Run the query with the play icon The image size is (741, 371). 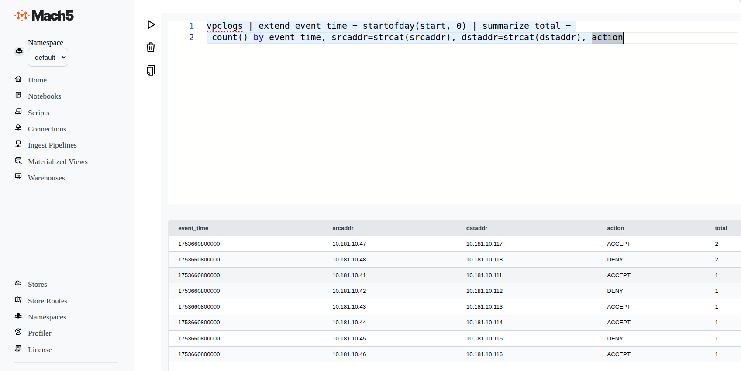coord(151,24)
